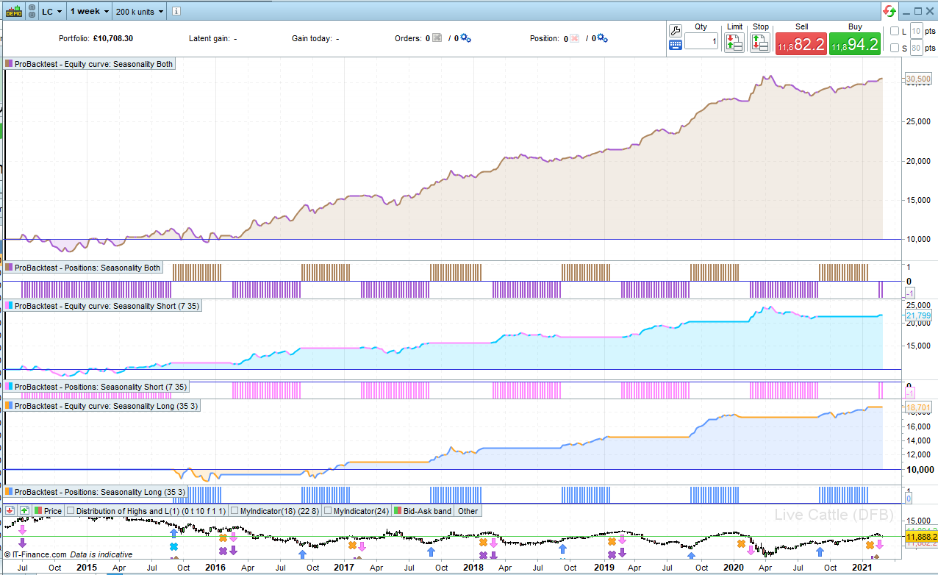938x575 pixels.
Task: Click the 2016 label on time axis
Action: click(215, 567)
